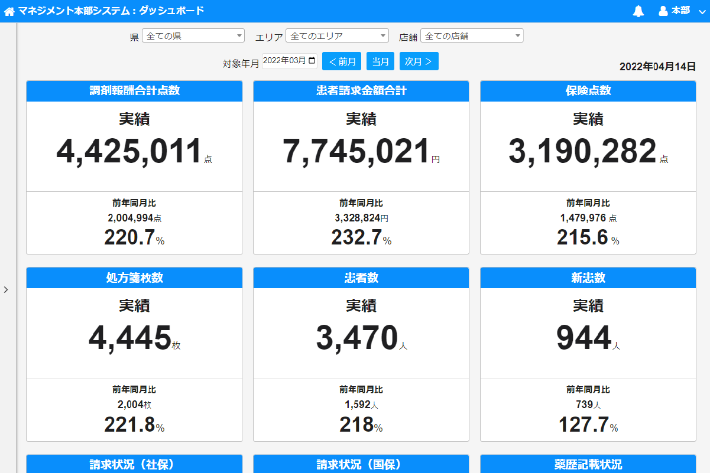Screen dimensions: 710x473
Task: Open the calendar picker icon in the date field
Action: (x=312, y=60)
